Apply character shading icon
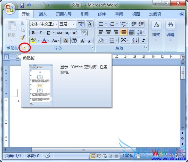 (x=65, y=41)
